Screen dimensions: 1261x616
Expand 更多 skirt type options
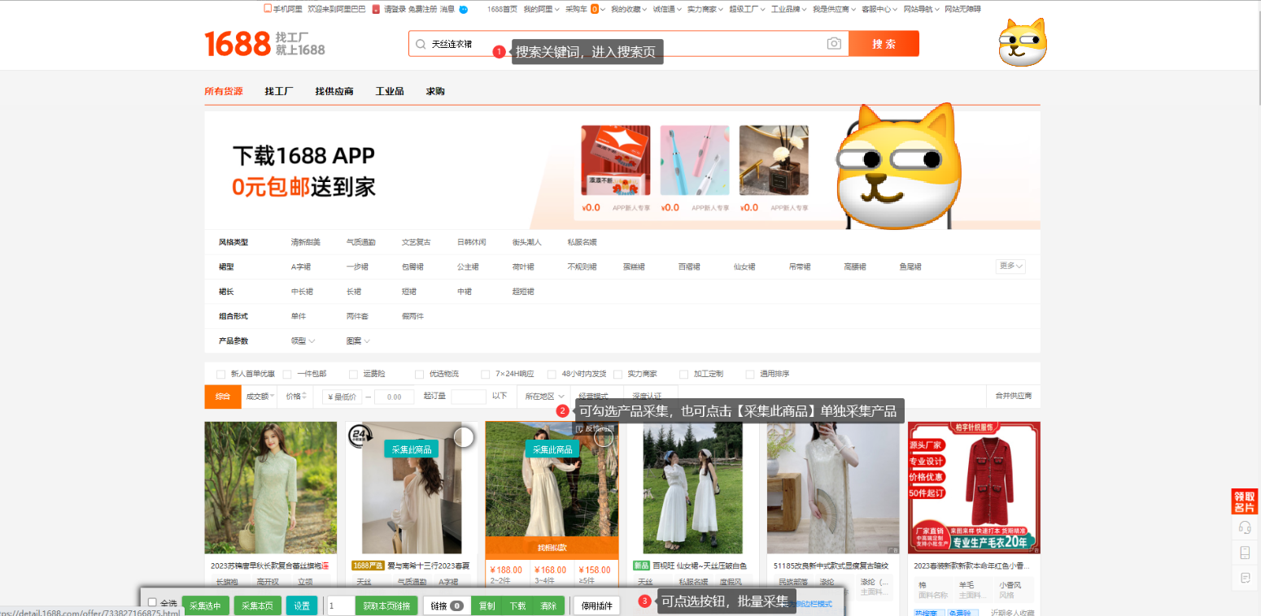(x=1010, y=267)
